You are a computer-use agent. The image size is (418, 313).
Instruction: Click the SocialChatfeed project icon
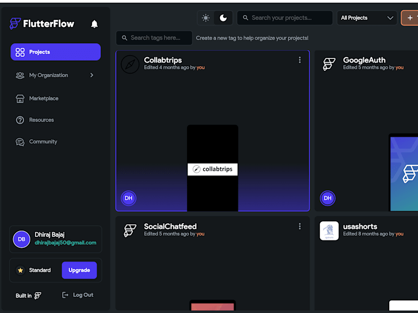pyautogui.click(x=130, y=231)
